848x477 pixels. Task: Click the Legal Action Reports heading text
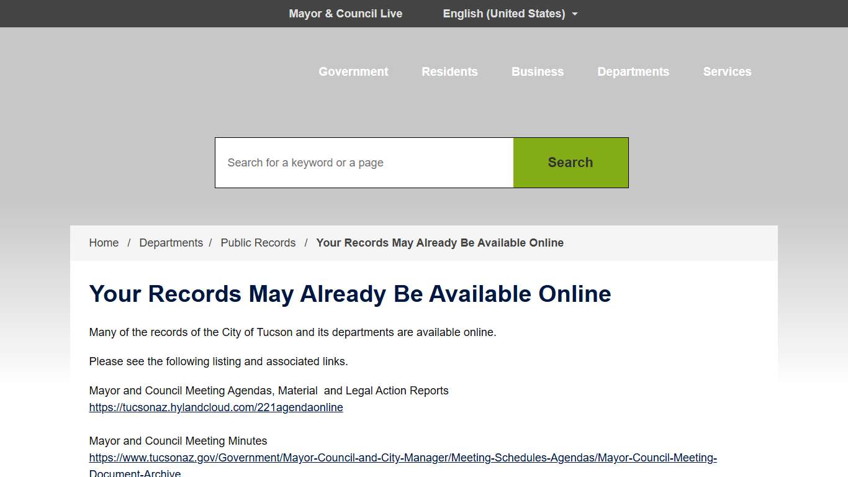[x=269, y=390]
